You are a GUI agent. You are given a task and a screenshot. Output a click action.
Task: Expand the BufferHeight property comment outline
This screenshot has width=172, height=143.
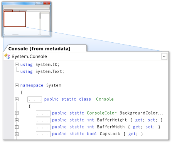tap(17, 120)
